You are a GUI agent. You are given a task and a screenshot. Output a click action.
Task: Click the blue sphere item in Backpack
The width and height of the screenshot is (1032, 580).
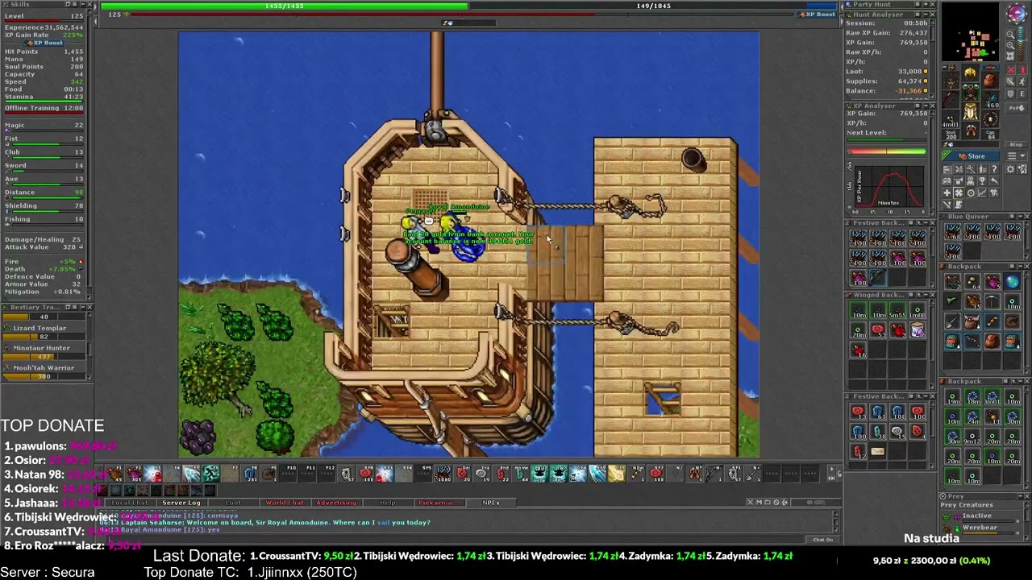(1013, 281)
